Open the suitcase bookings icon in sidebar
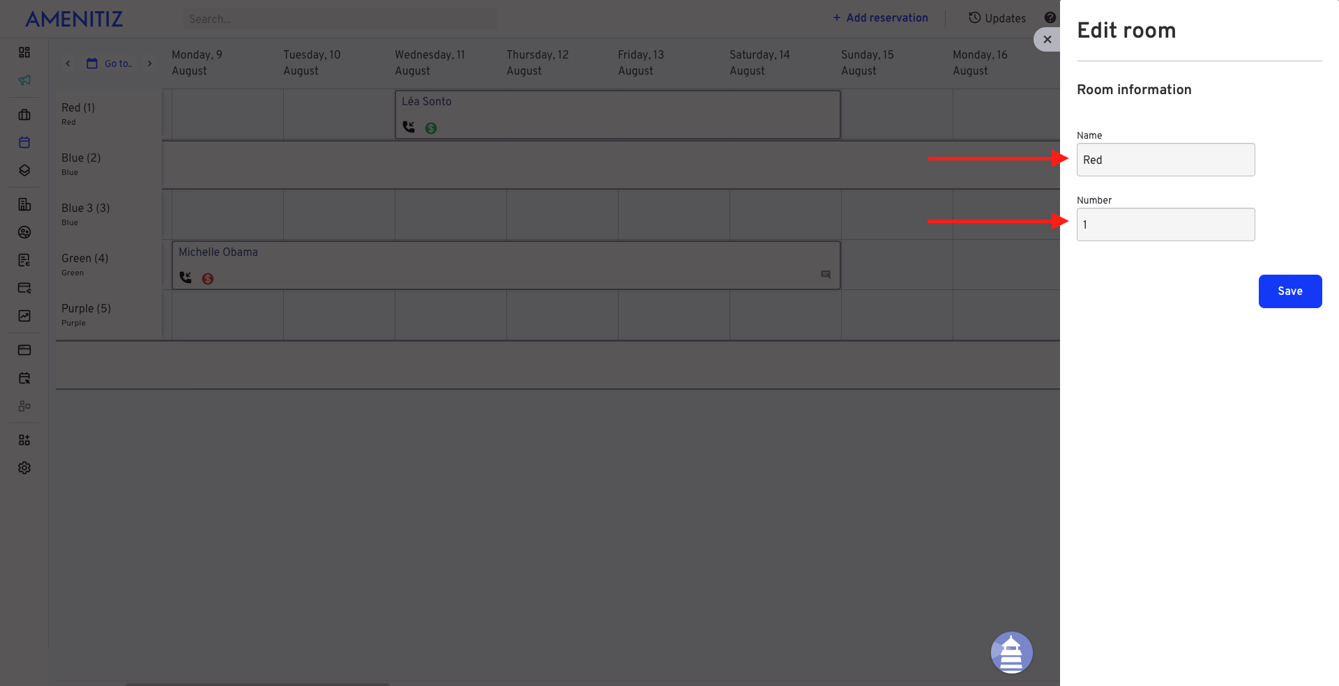Viewport: 1339px width, 686px height. click(x=24, y=115)
